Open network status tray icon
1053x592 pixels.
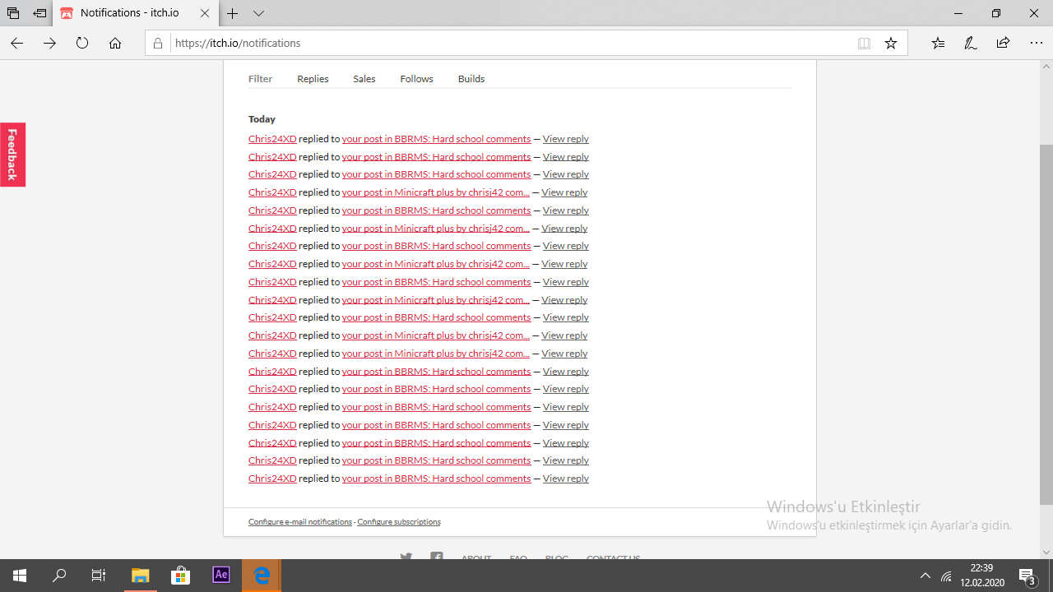[947, 576]
